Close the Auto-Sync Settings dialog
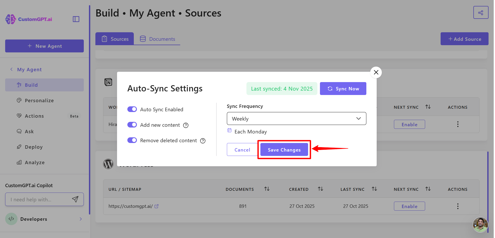 376,72
